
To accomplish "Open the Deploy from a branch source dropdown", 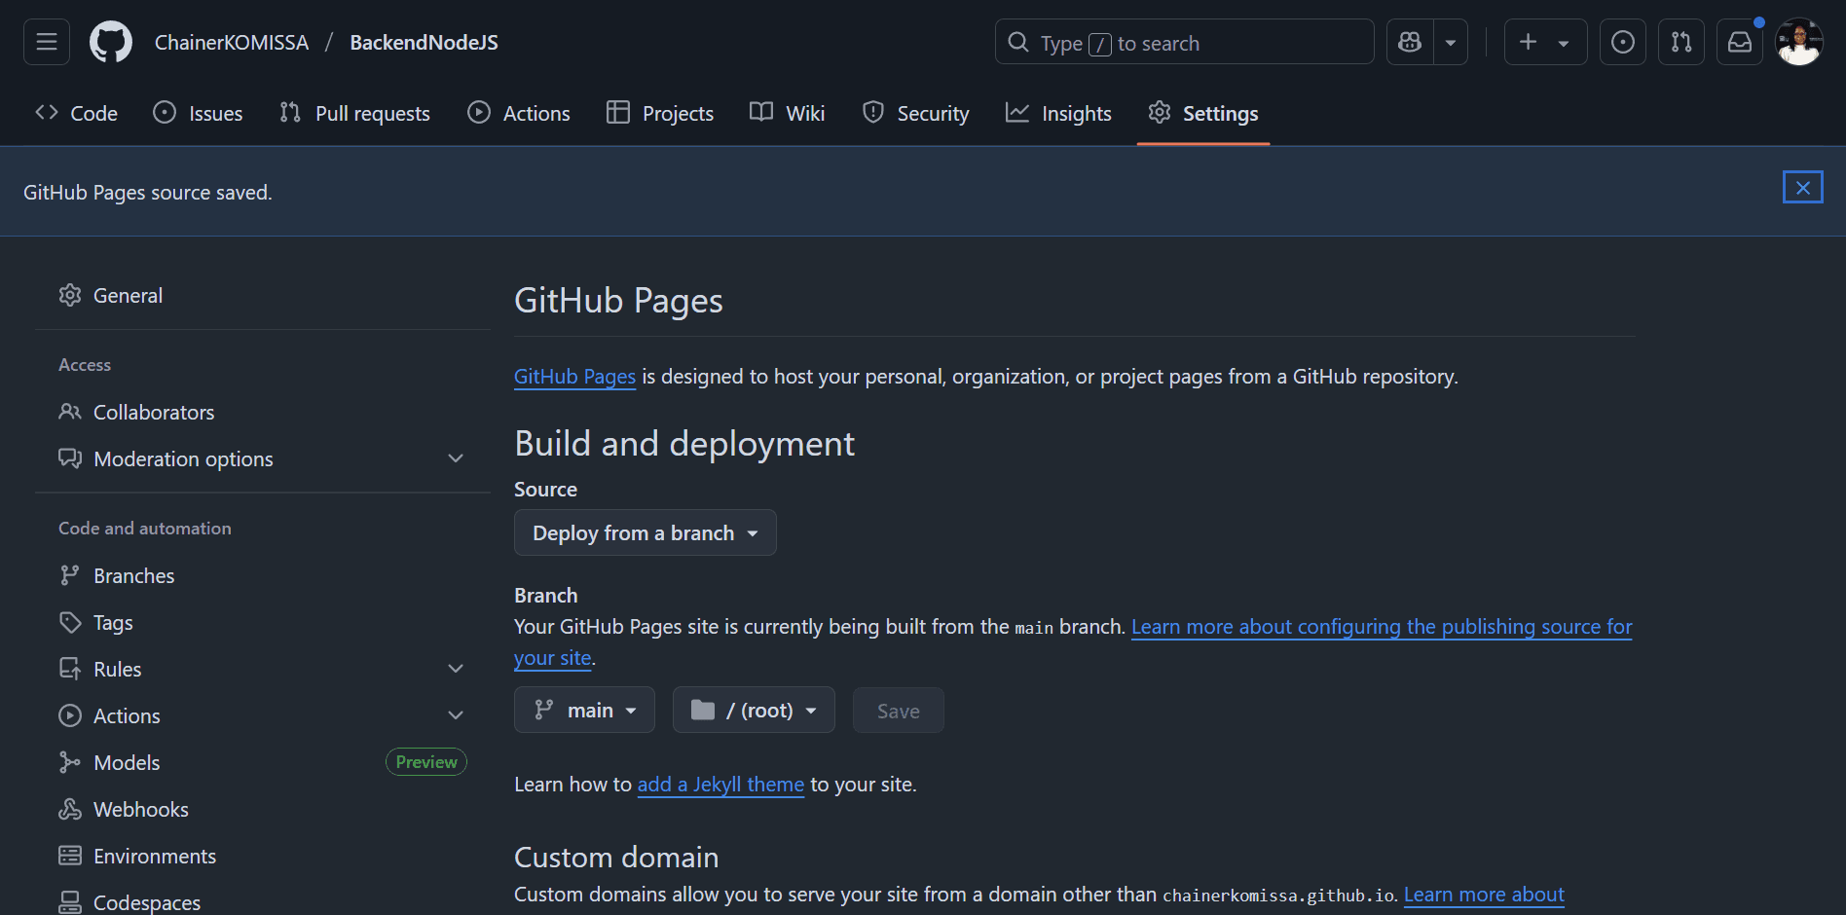I will [645, 532].
